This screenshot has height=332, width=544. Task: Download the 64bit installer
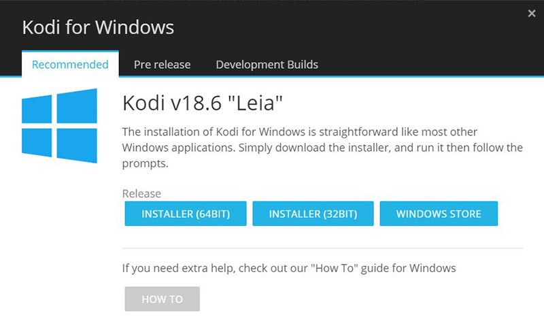[x=185, y=214]
